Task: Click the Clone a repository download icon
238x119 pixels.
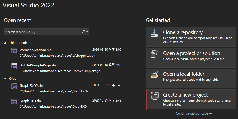Action: coord(154,33)
